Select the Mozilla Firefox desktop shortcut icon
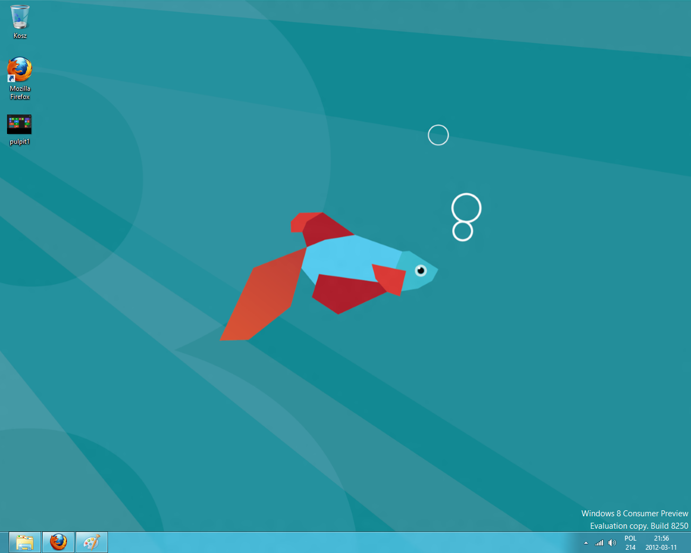 tap(19, 70)
